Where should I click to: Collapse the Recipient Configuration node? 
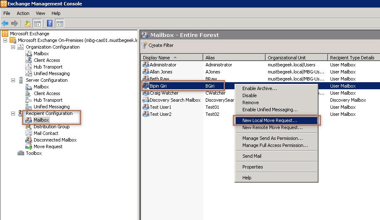coord(13,113)
